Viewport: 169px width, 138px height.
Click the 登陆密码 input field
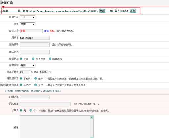pyautogui.click(x=35, y=45)
